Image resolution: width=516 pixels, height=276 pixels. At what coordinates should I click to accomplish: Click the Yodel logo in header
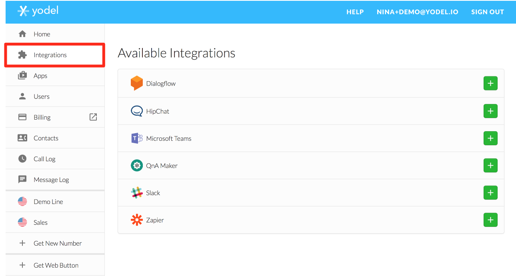(38, 11)
